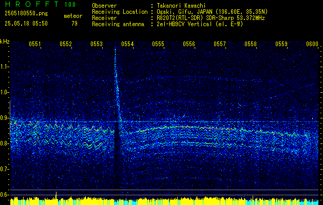The width and height of the screenshot is (323, 205).
Task: Click the observer name Takanori Kawachi
Action: click(x=181, y=6)
